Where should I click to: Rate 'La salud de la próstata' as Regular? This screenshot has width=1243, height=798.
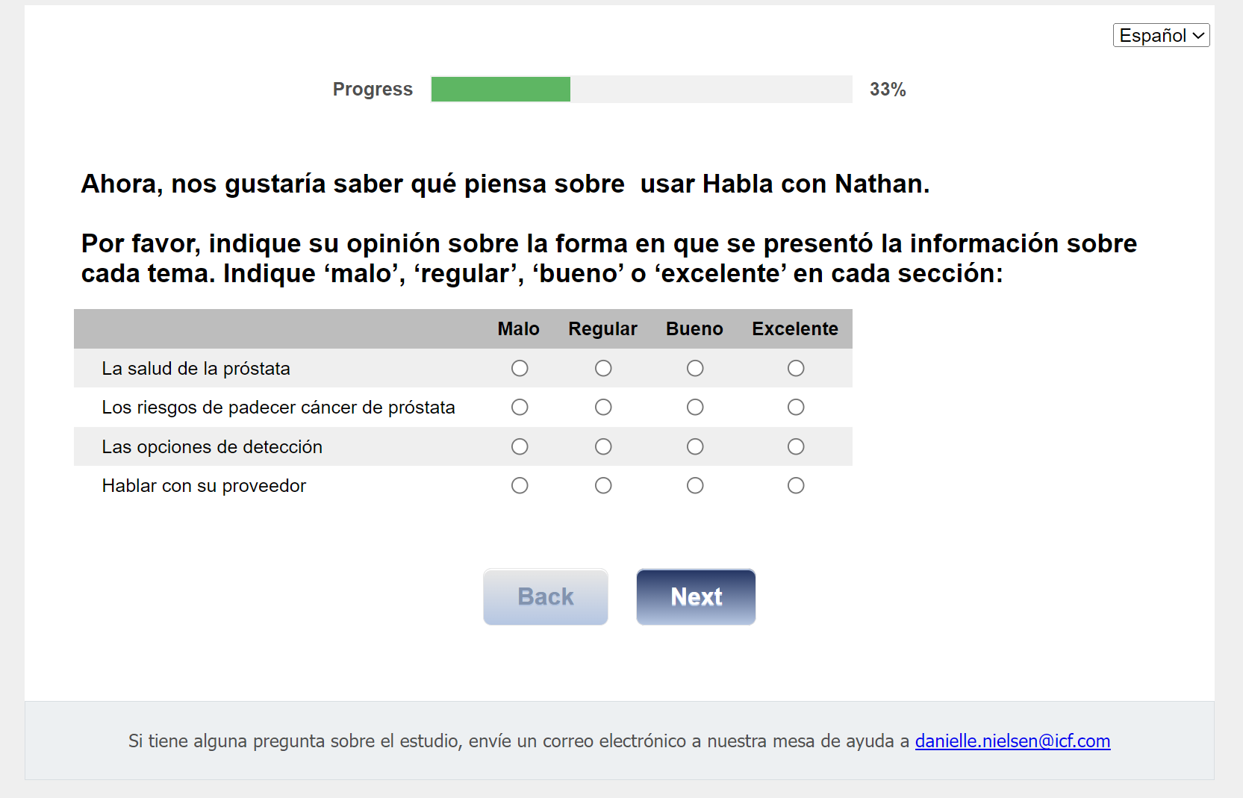point(603,368)
